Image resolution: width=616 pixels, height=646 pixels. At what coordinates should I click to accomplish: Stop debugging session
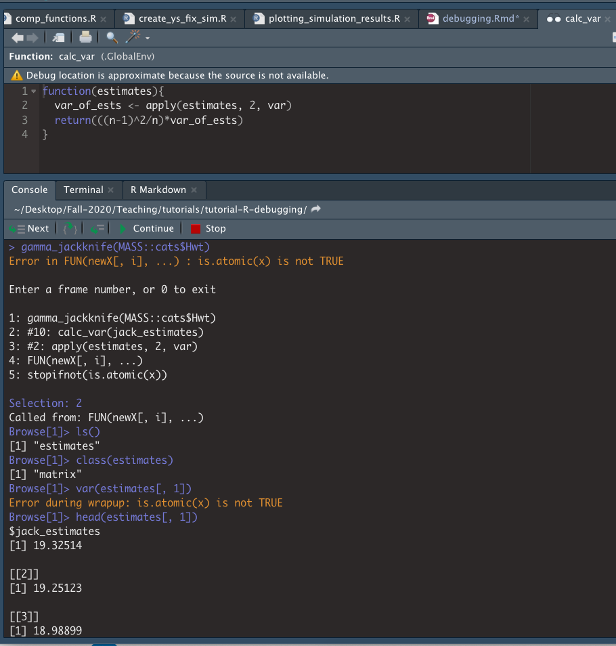(x=208, y=229)
